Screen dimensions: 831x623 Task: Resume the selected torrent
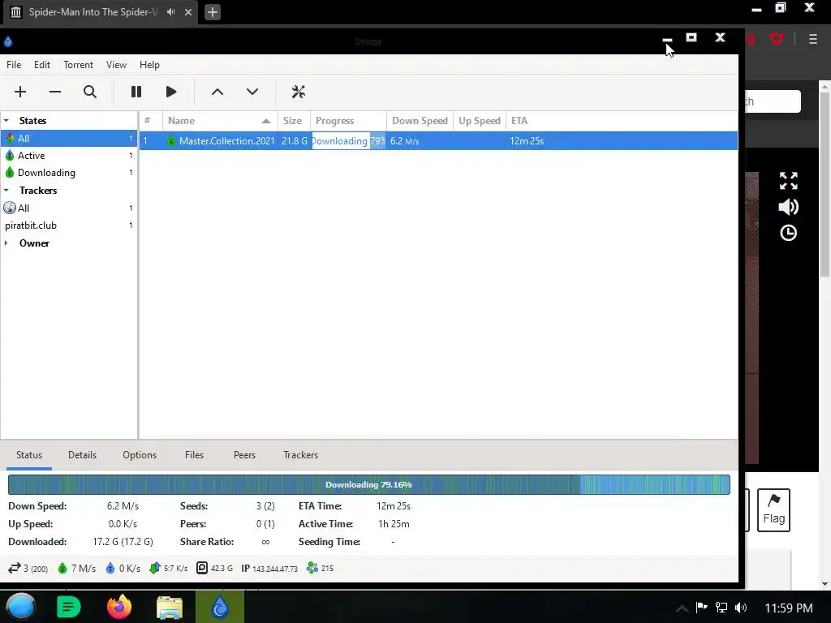point(170,92)
